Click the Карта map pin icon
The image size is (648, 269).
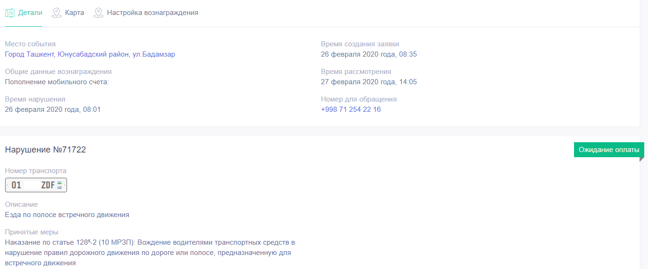coord(57,13)
